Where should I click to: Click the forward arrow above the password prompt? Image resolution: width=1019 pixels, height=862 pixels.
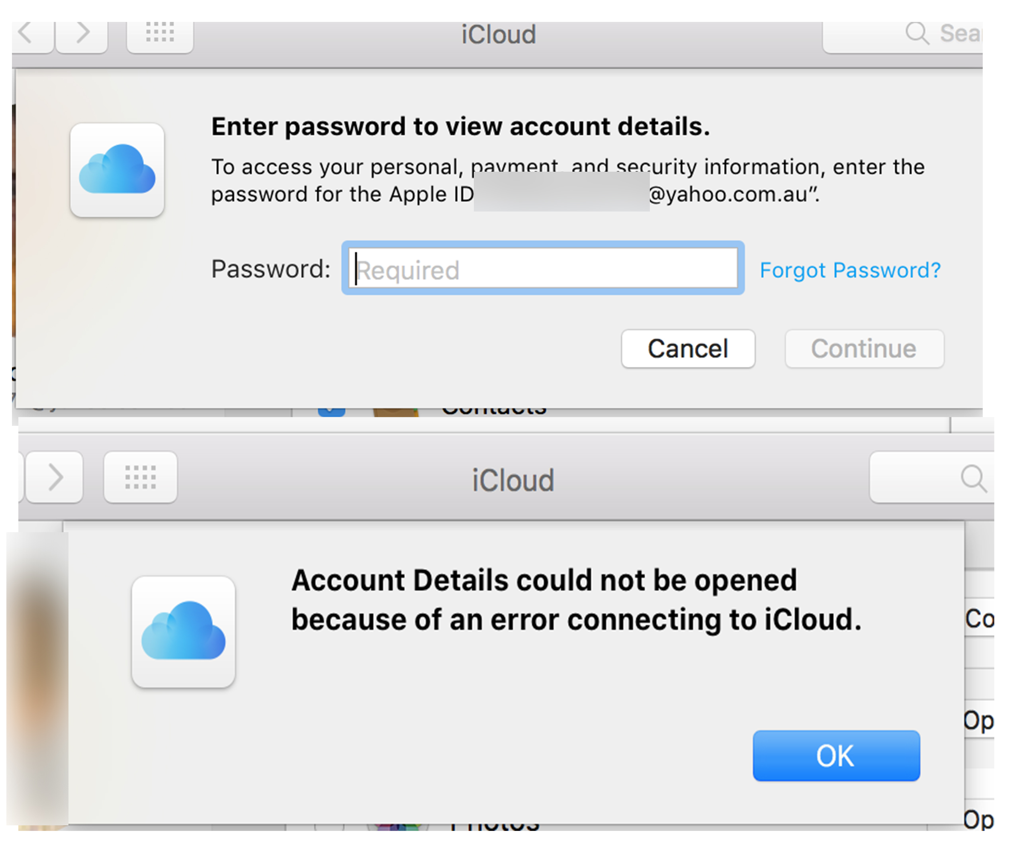(82, 34)
